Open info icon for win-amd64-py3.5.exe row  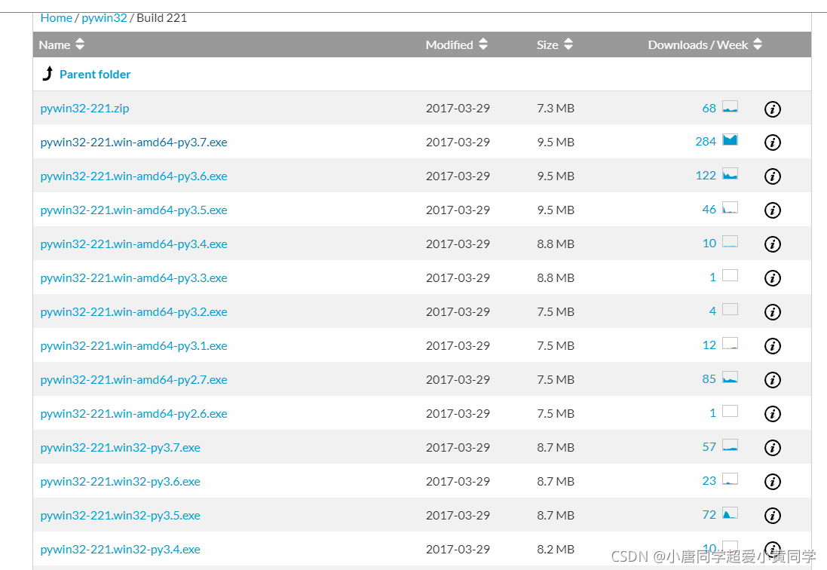tap(772, 210)
